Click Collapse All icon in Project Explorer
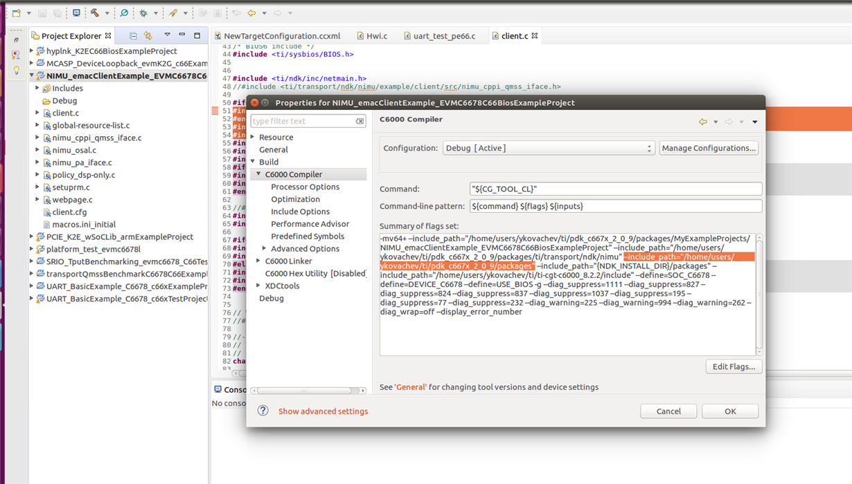The height and width of the screenshot is (484, 852). 133,35
